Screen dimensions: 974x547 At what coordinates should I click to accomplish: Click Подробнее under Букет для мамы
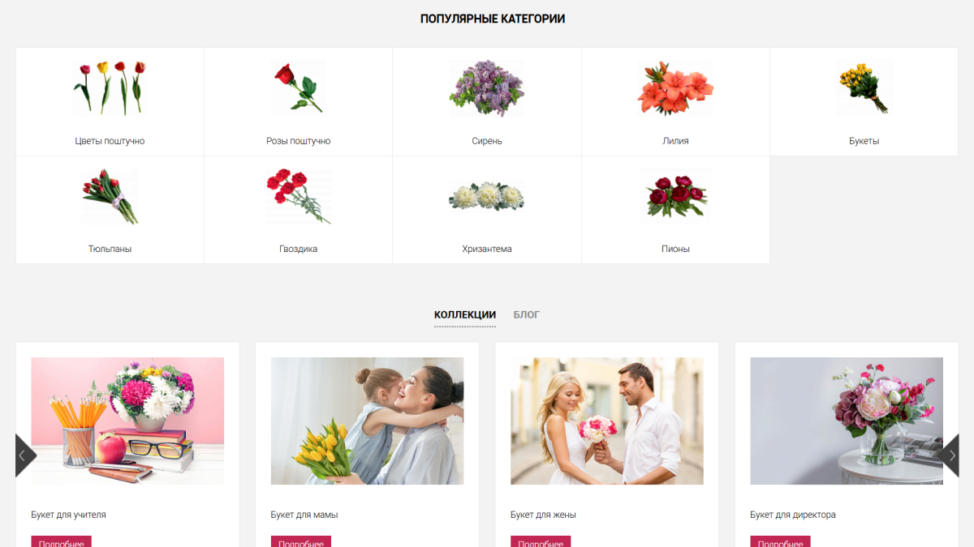pyautogui.click(x=300, y=542)
